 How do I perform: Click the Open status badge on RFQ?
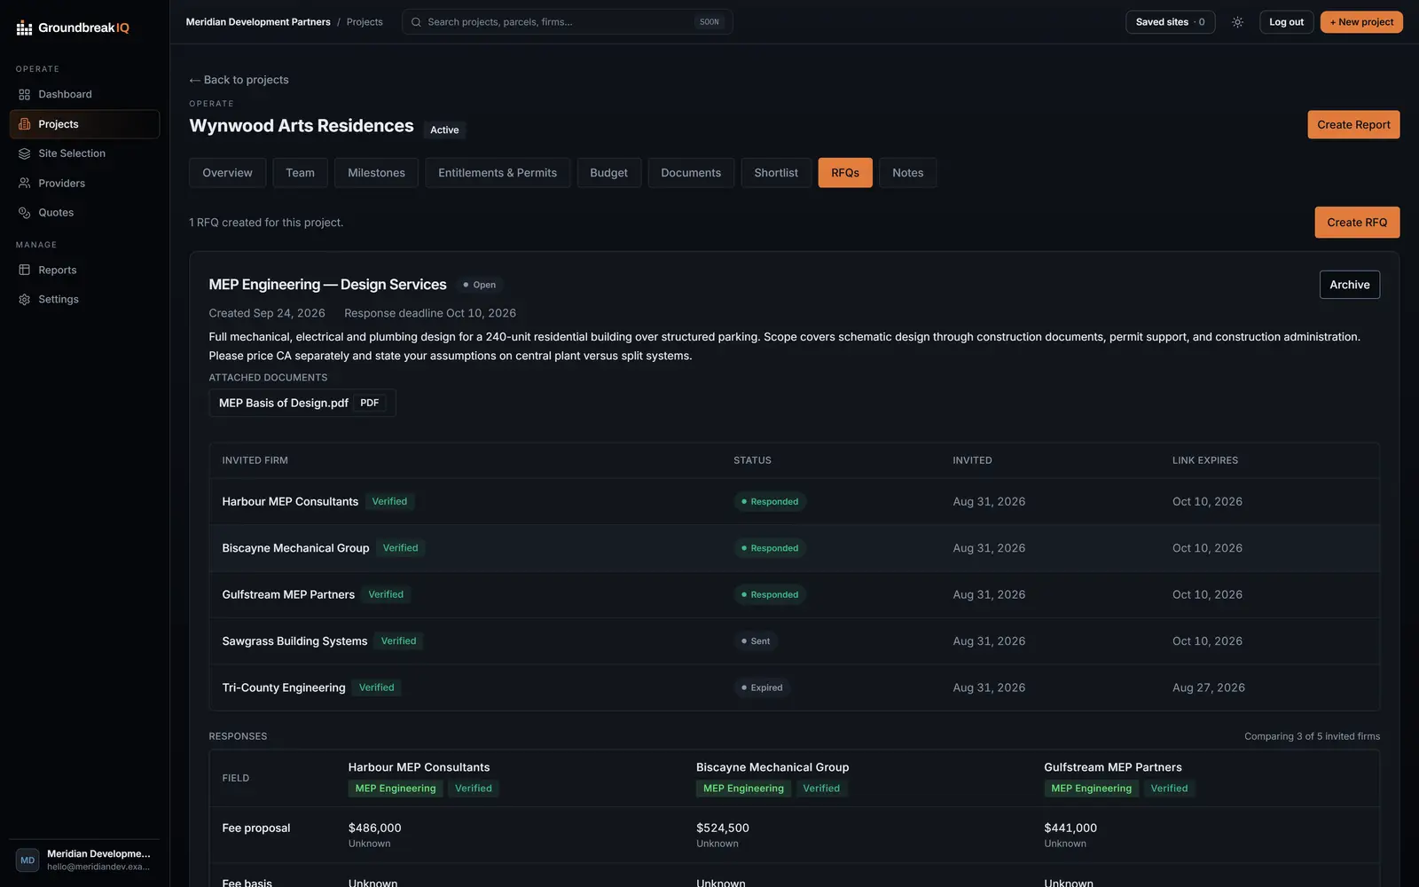point(480,286)
